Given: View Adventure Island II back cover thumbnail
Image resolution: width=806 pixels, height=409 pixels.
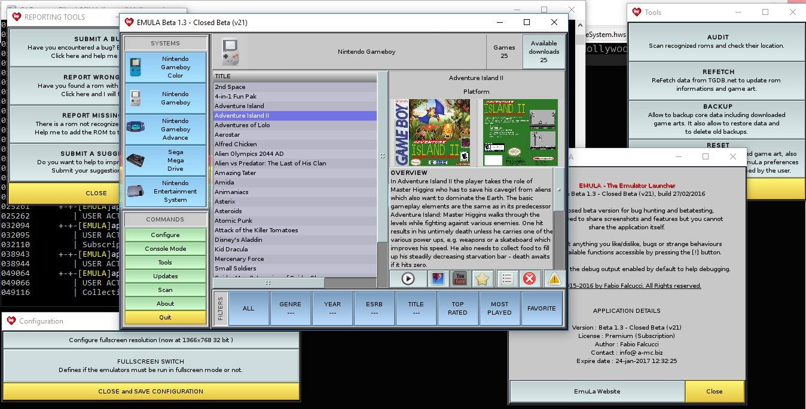Looking at the screenshot, I should tap(520, 133).
